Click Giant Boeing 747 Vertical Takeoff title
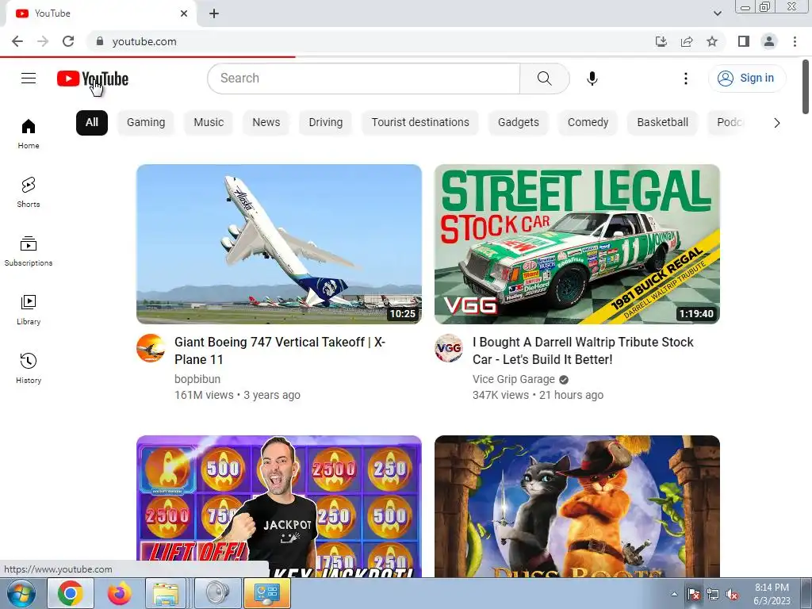Viewport: 812px width, 609px height. click(x=280, y=350)
